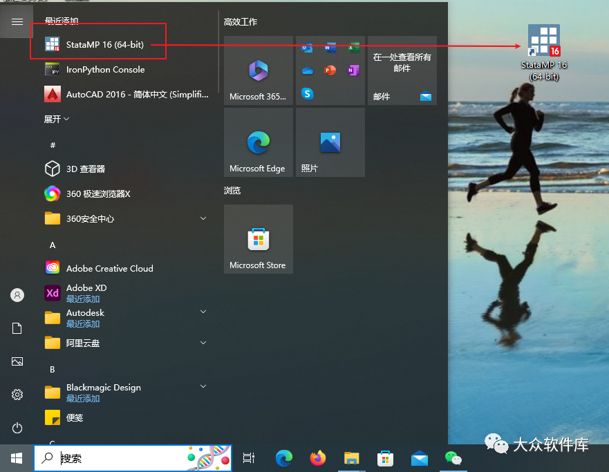
Task: Open the Microsoft Store tile
Action: (x=259, y=239)
